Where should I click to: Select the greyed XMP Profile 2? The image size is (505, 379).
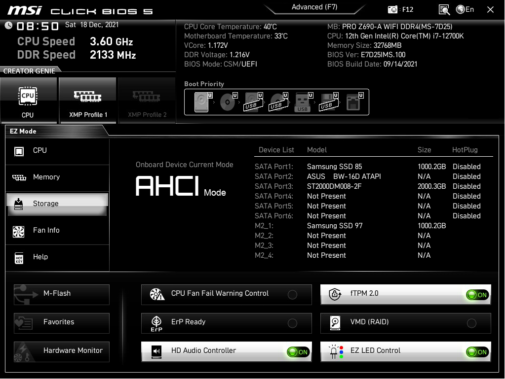tap(147, 101)
